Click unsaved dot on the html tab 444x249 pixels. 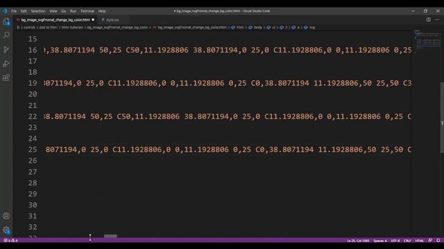(x=93, y=20)
